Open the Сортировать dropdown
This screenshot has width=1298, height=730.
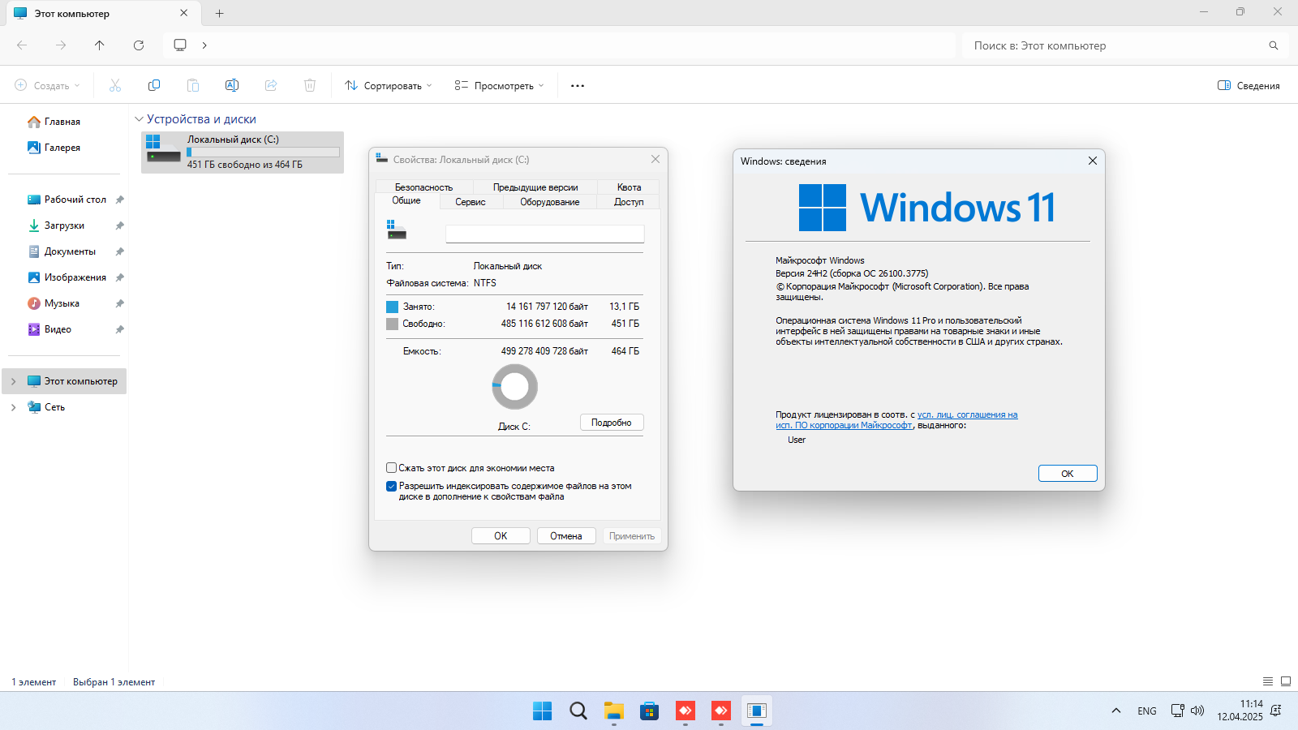(x=389, y=85)
